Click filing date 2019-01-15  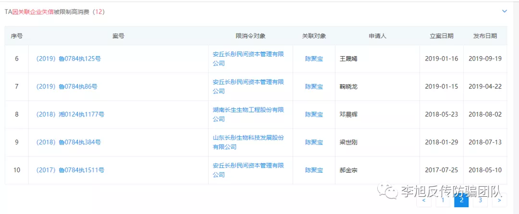pos(442,86)
